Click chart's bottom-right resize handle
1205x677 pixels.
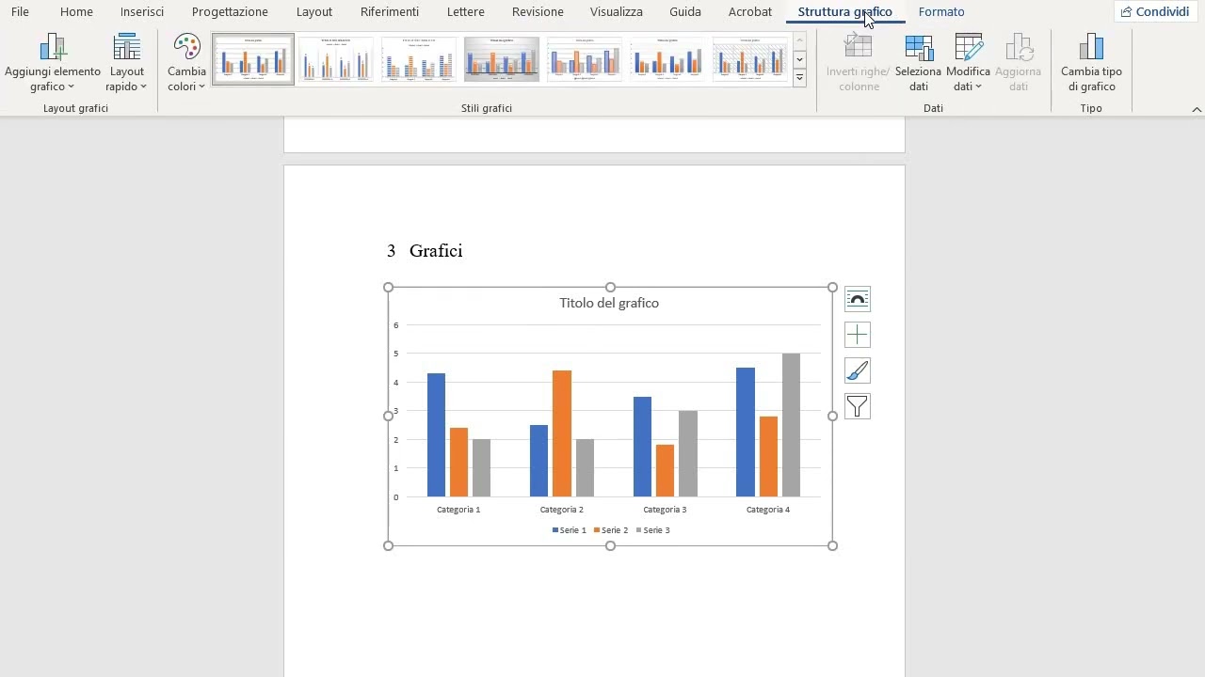(x=833, y=545)
